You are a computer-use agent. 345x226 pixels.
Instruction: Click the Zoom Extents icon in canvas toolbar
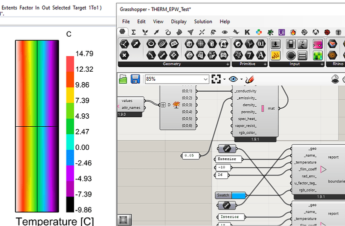216,79
